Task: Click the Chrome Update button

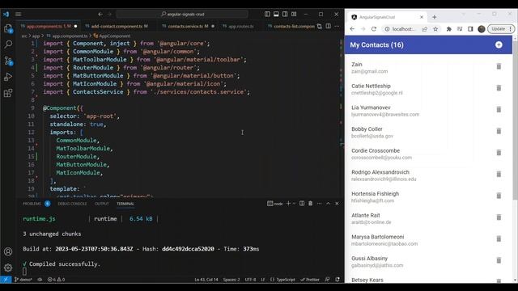Action: click(x=501, y=29)
